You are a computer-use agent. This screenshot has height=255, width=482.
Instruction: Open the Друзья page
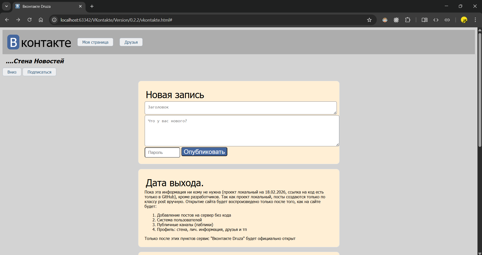tap(131, 42)
